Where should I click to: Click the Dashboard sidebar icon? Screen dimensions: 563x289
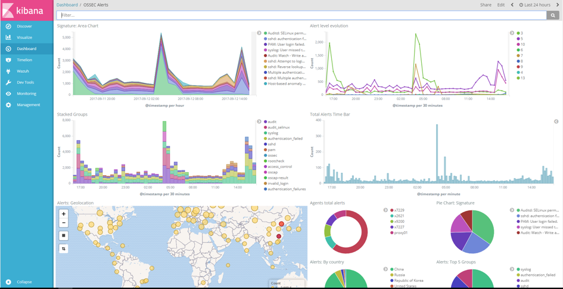[8, 49]
